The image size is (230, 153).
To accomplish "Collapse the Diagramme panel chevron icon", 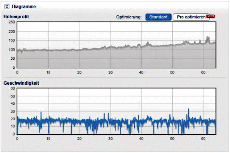I will (7, 7).
